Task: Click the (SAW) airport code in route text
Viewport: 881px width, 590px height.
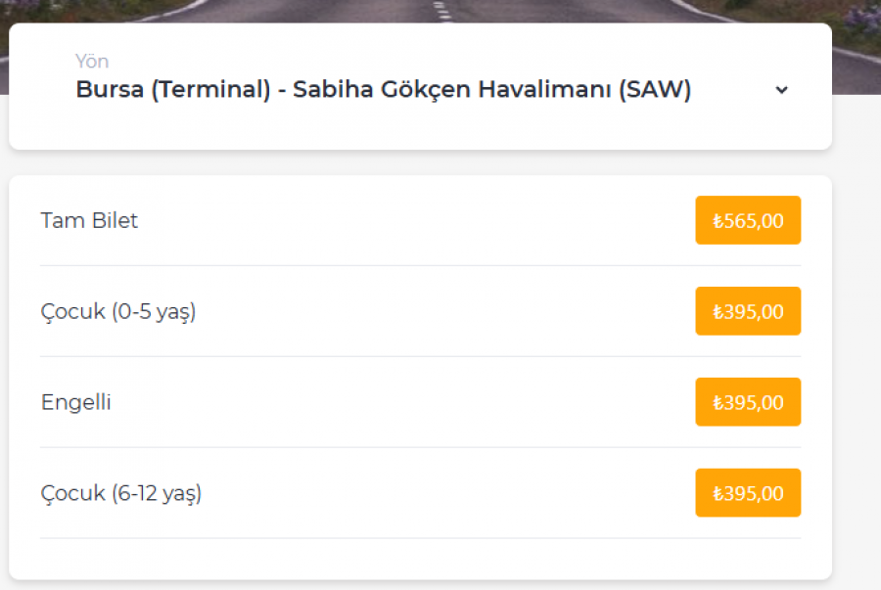Action: [x=655, y=90]
